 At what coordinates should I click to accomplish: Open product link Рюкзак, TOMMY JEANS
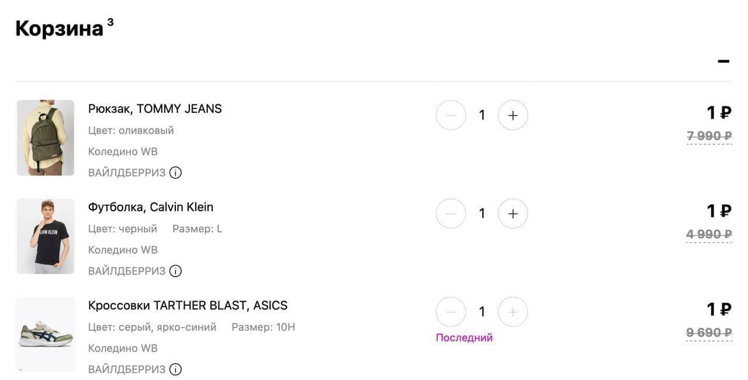(155, 109)
